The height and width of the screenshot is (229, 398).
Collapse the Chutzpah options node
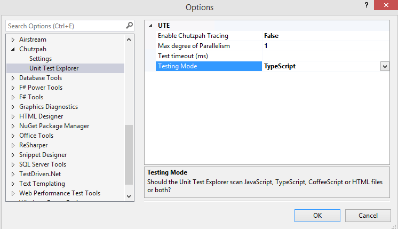(x=13, y=49)
